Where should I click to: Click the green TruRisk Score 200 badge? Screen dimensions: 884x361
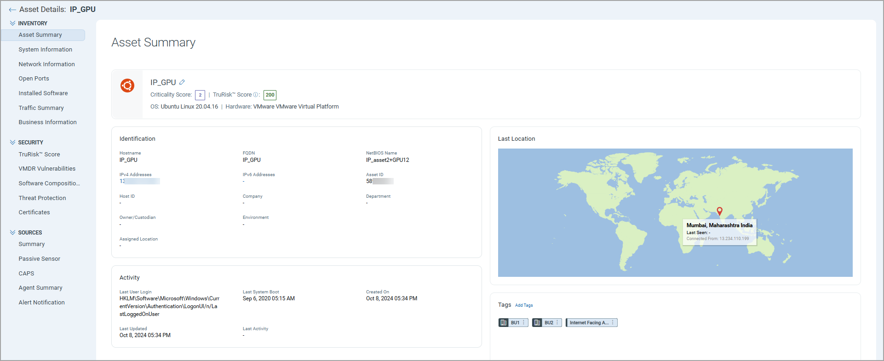[x=270, y=95]
